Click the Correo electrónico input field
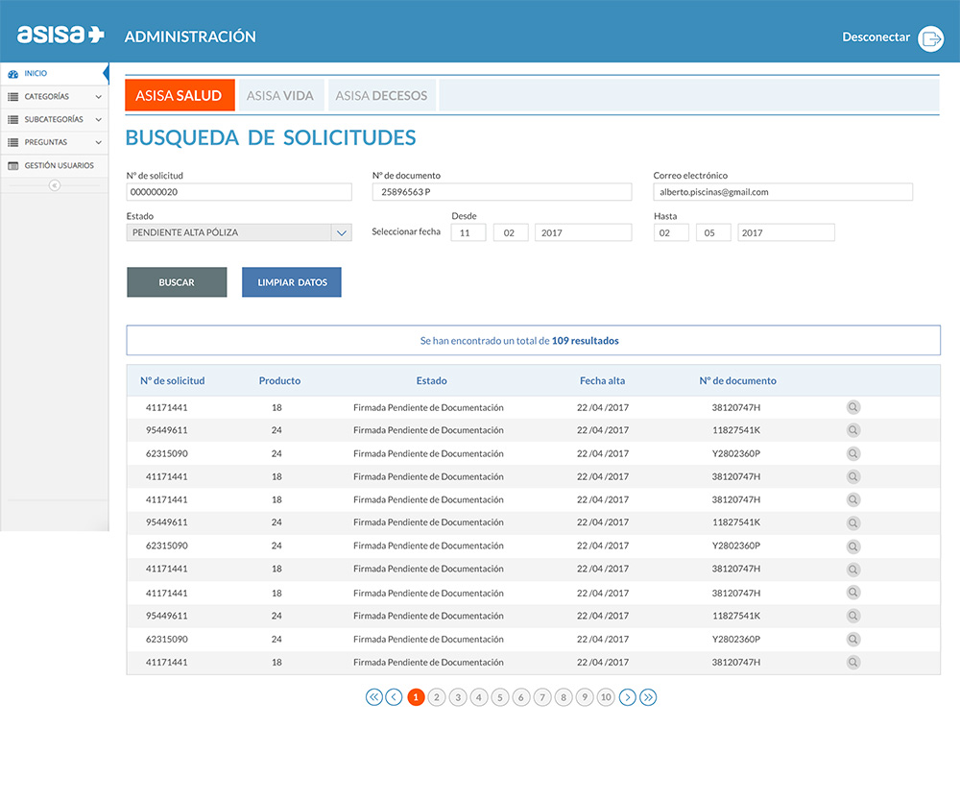This screenshot has width=960, height=800. click(782, 192)
